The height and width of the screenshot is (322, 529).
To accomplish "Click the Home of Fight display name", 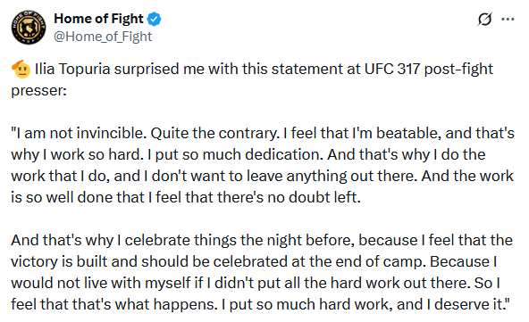I will (98, 19).
